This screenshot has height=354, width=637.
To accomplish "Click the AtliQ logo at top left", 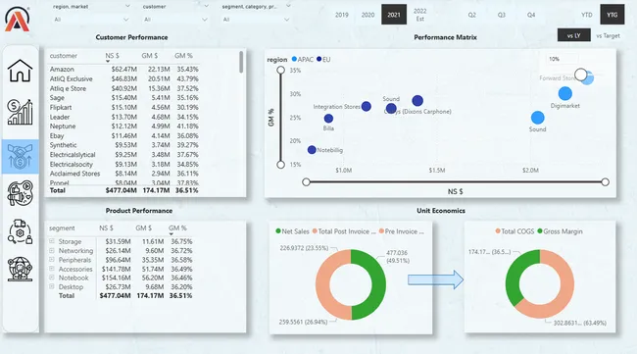I will click(x=17, y=19).
